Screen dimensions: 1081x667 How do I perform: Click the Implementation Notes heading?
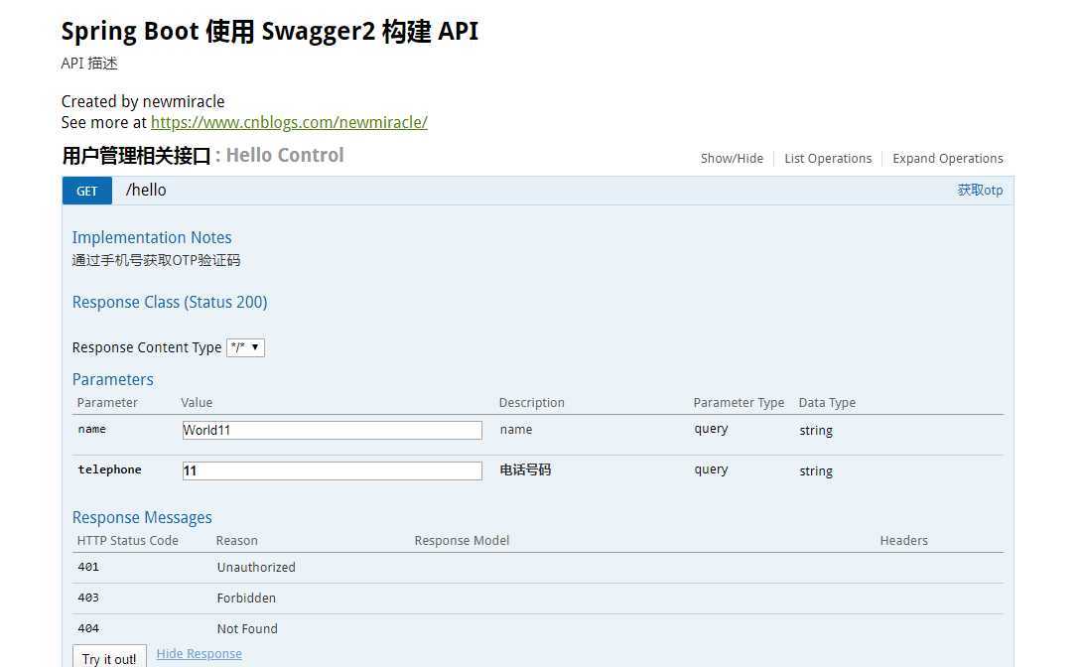click(x=152, y=238)
